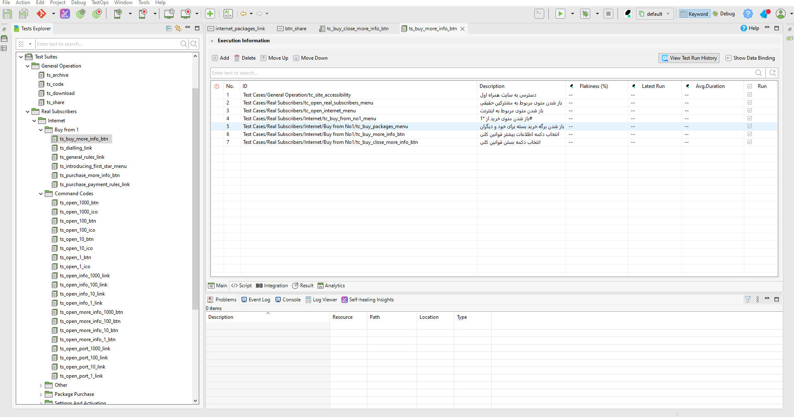This screenshot has height=417, width=794.
Task: Expand the Package Purchase folder
Action: [41, 394]
